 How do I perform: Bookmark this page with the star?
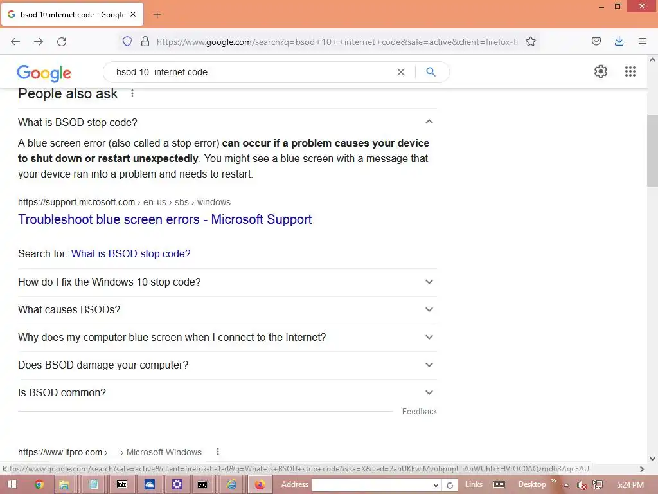[530, 41]
